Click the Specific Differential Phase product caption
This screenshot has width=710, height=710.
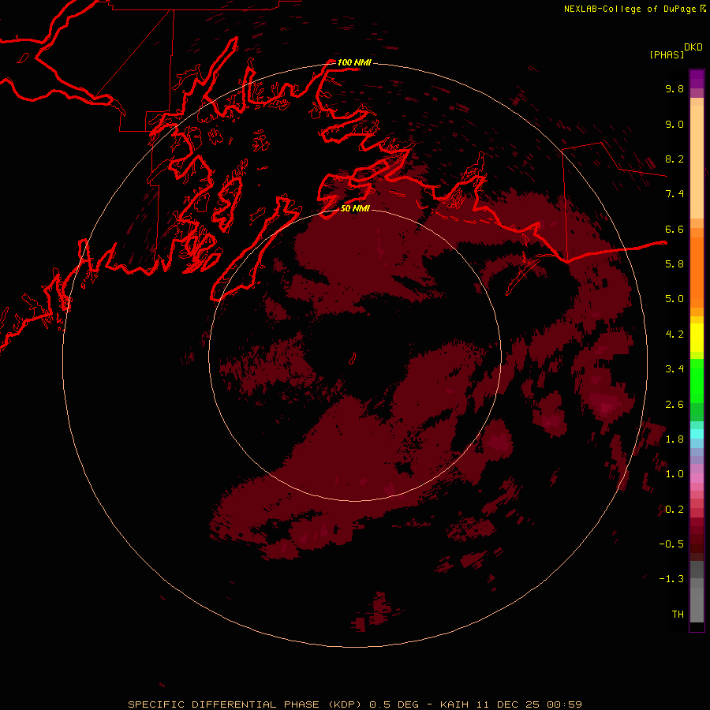pyautogui.click(x=354, y=704)
